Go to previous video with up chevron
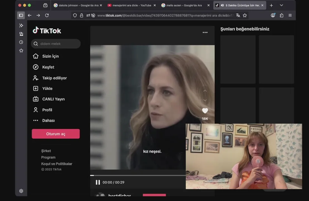 point(205,91)
